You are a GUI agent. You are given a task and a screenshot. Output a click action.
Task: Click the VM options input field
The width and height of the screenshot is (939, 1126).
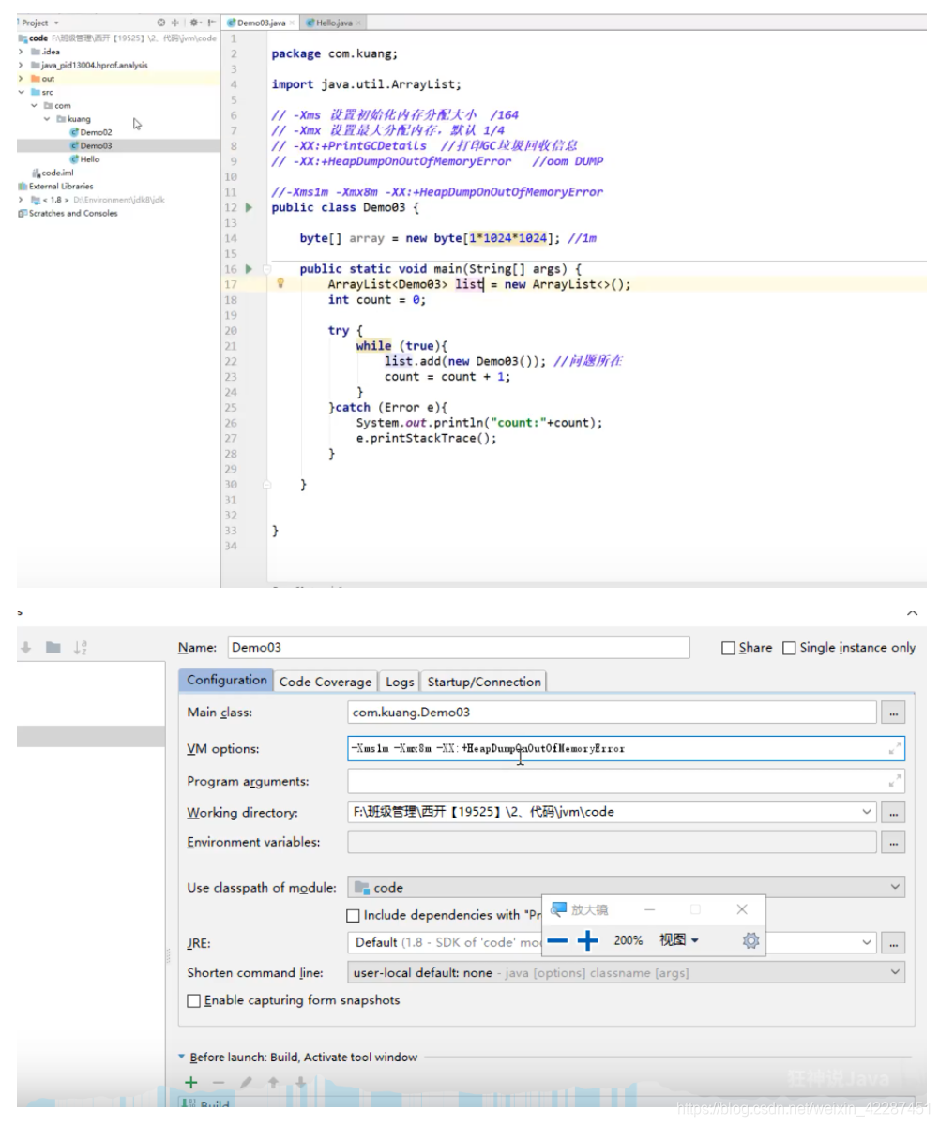point(626,748)
